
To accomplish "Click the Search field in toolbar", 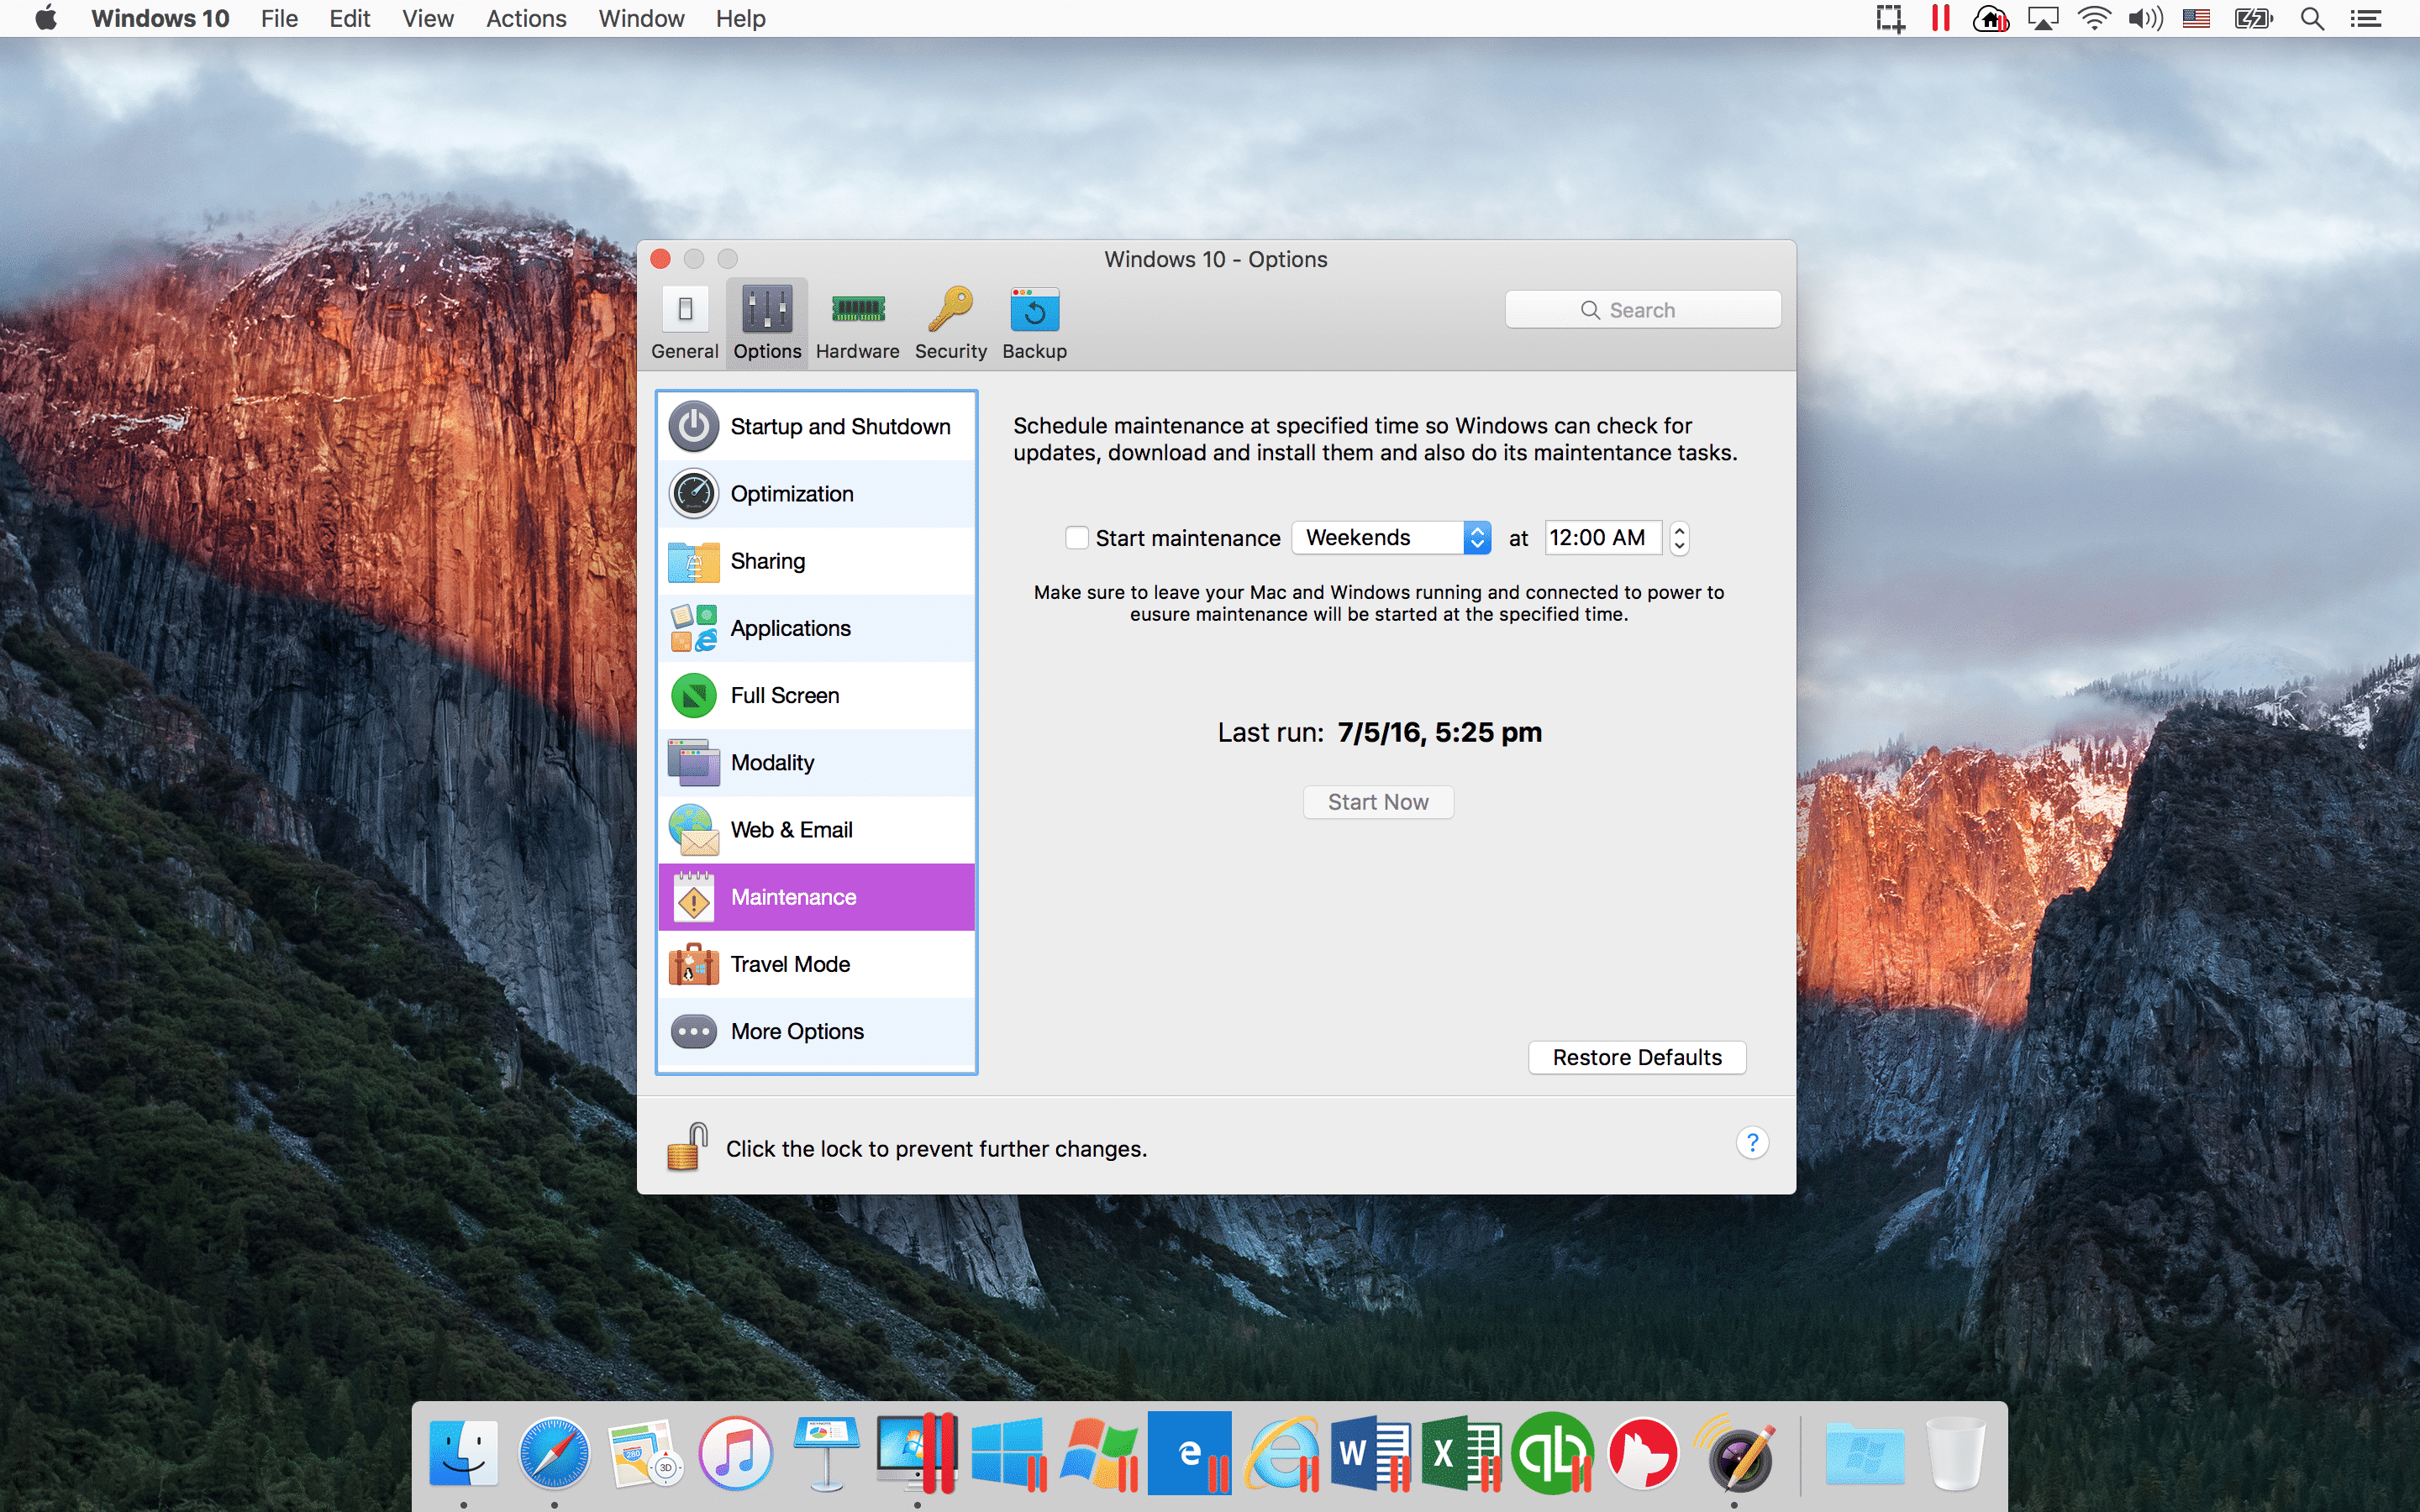I will (x=1642, y=310).
